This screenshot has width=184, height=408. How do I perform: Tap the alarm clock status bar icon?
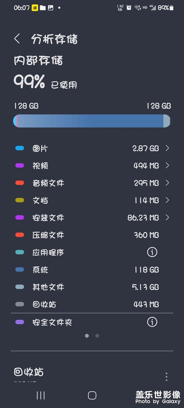pos(128,8)
